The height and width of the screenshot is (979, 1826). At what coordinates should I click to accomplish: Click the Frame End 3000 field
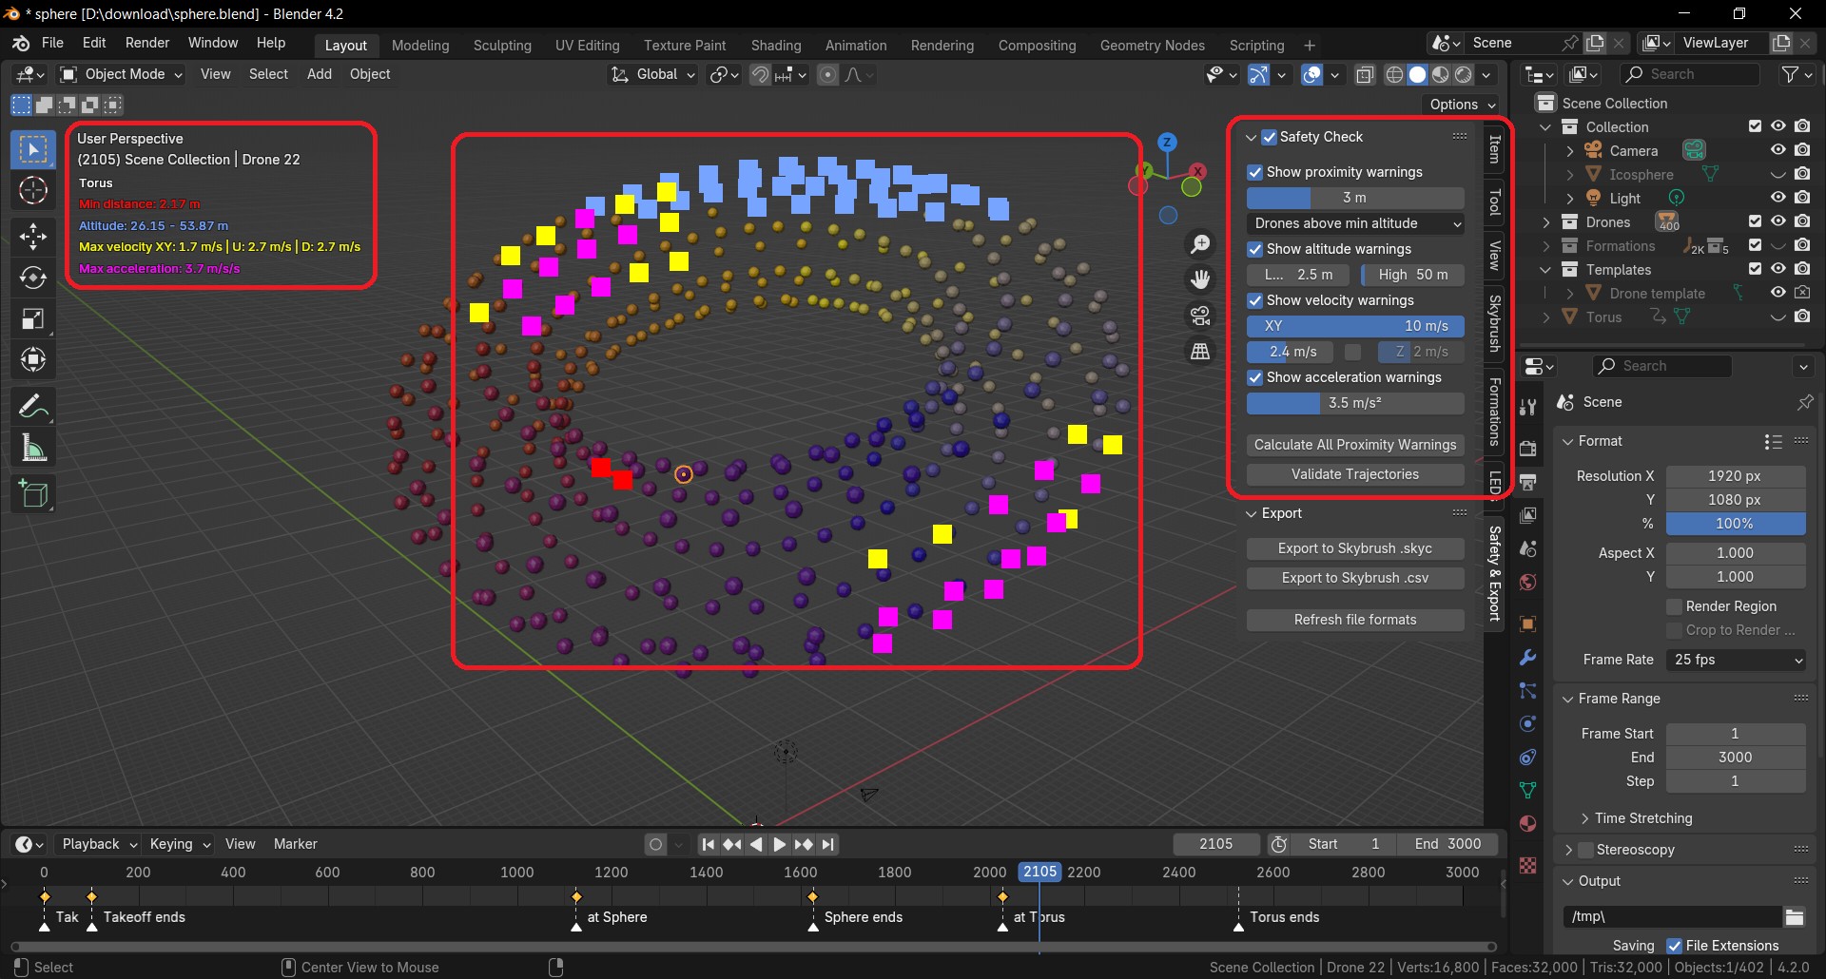click(1735, 758)
